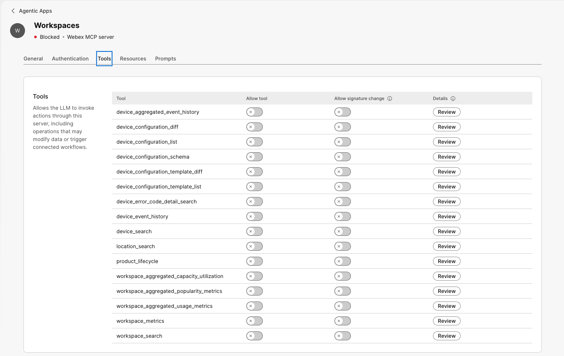Show the Details column info icon
564x356 pixels.
click(453, 99)
